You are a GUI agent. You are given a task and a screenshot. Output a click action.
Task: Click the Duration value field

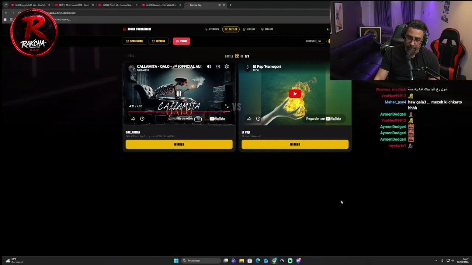tap(320, 41)
